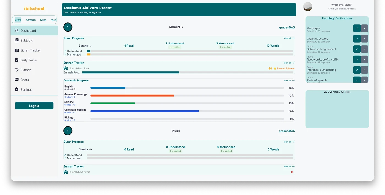Open Quran Tracker from the sidebar

tap(34, 50)
